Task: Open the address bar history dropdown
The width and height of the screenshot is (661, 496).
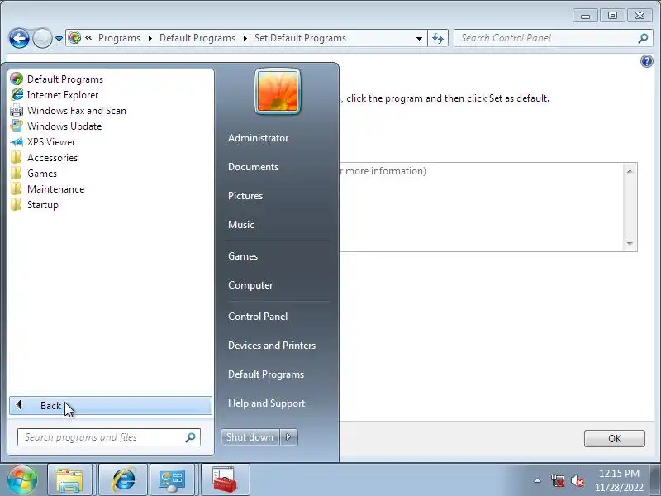Action: 419,38
